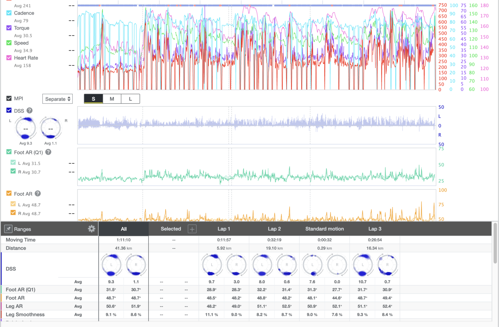Screen dimensions: 499x327
Task: Click Lap 3 left DSS thumbnail
Action: pos(363,265)
